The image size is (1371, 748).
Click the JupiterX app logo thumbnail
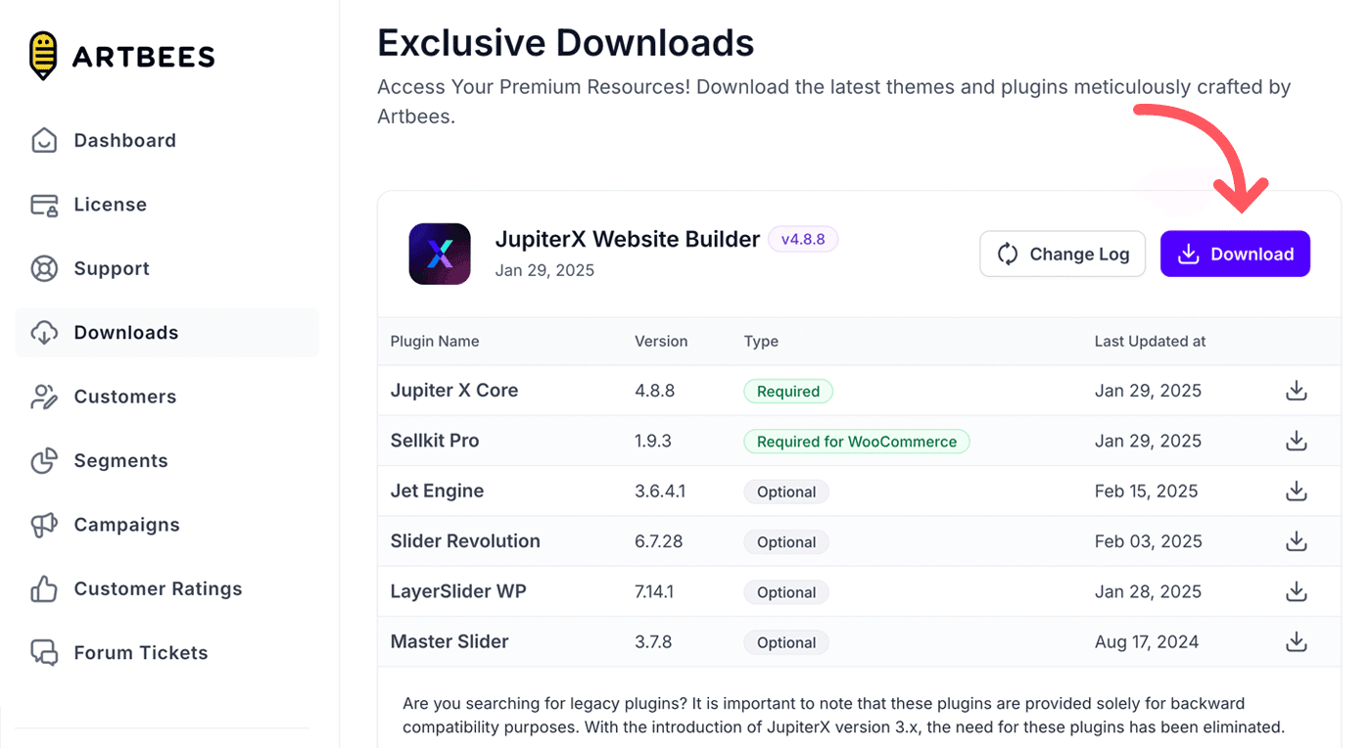click(440, 255)
